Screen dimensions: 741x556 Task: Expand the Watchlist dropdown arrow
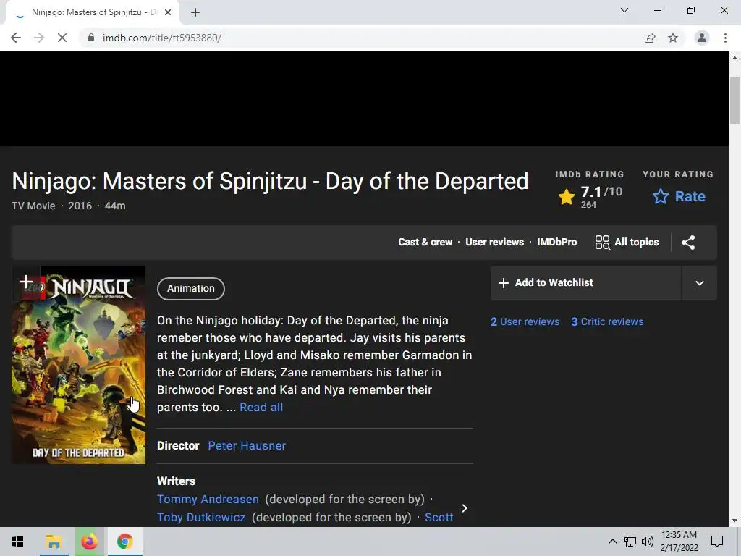pos(700,283)
